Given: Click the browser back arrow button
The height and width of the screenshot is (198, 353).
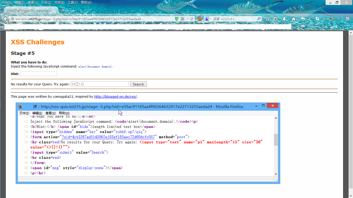Looking at the screenshot, I should [x=5, y=19].
